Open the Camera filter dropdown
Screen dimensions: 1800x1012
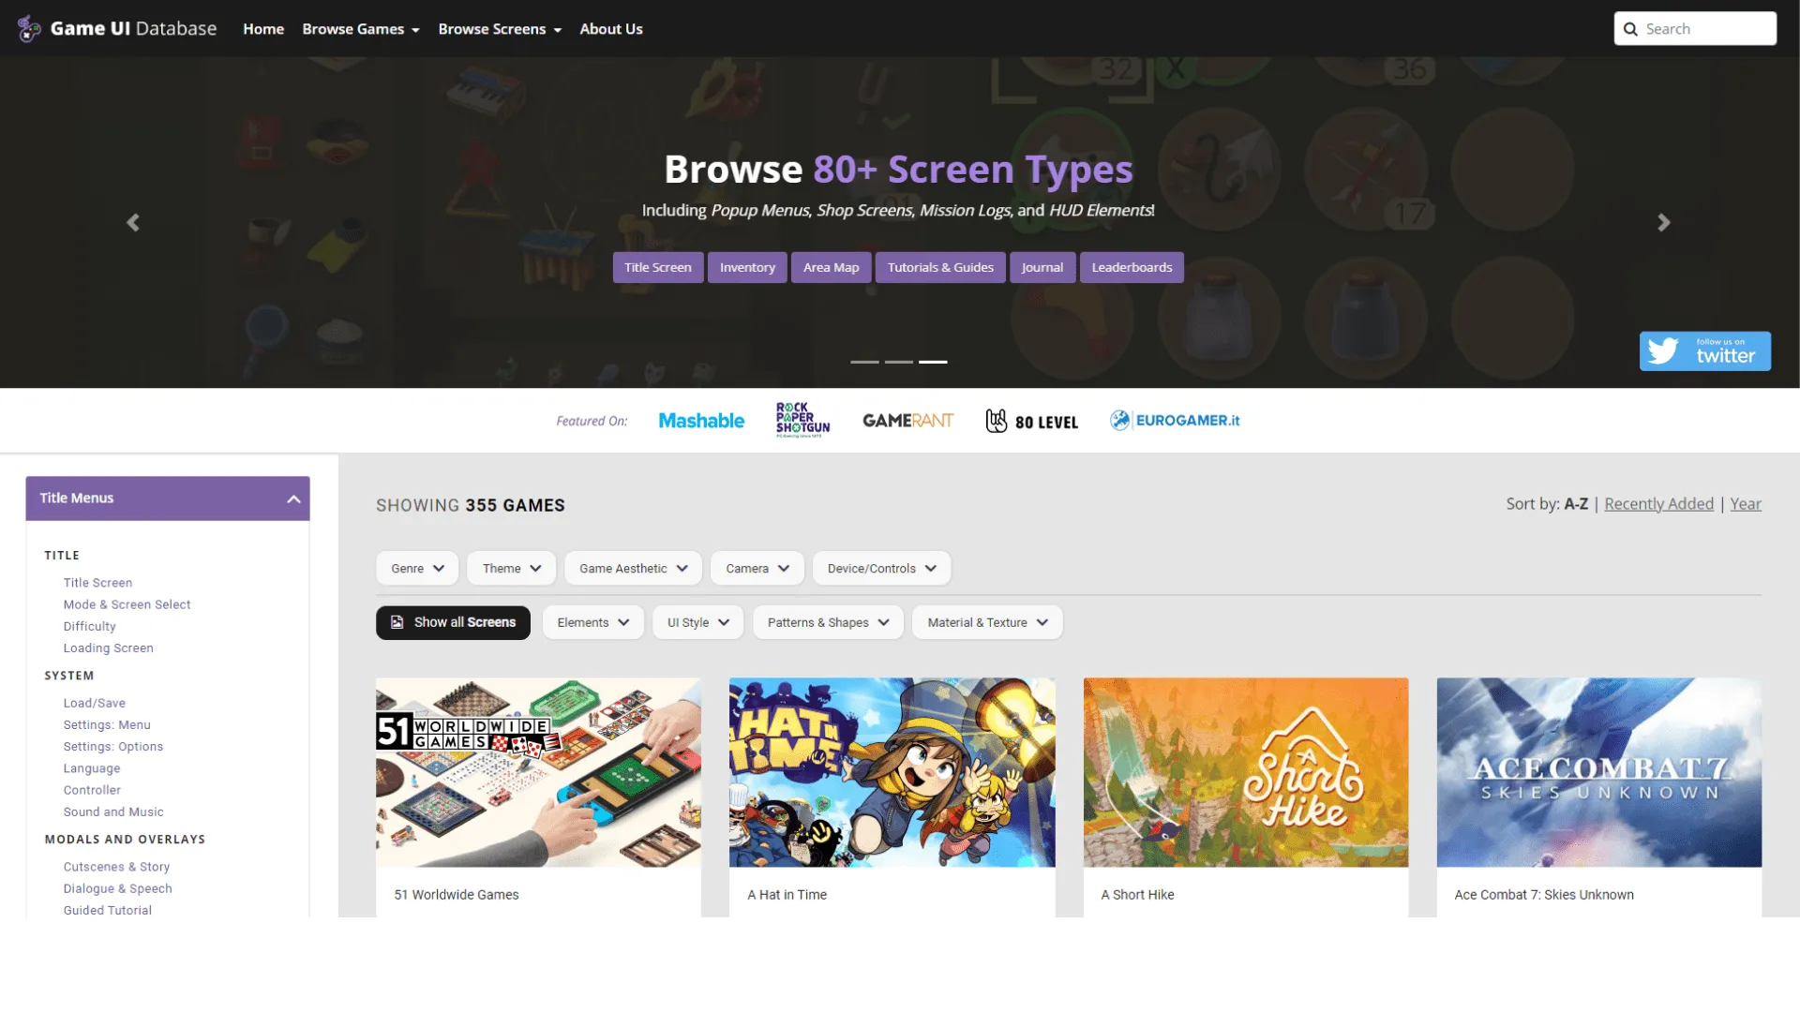(757, 568)
